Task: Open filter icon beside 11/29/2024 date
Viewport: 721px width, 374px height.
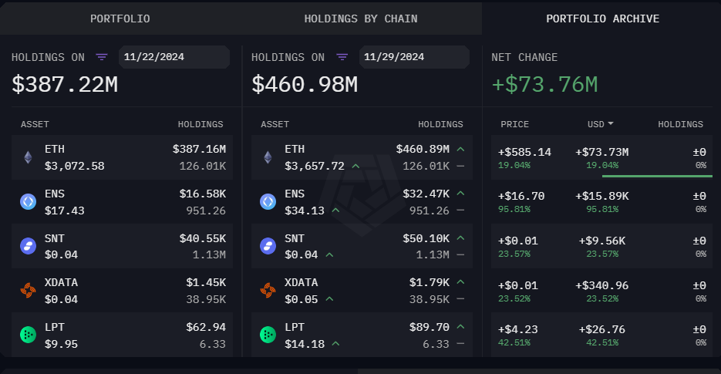Action: [342, 57]
